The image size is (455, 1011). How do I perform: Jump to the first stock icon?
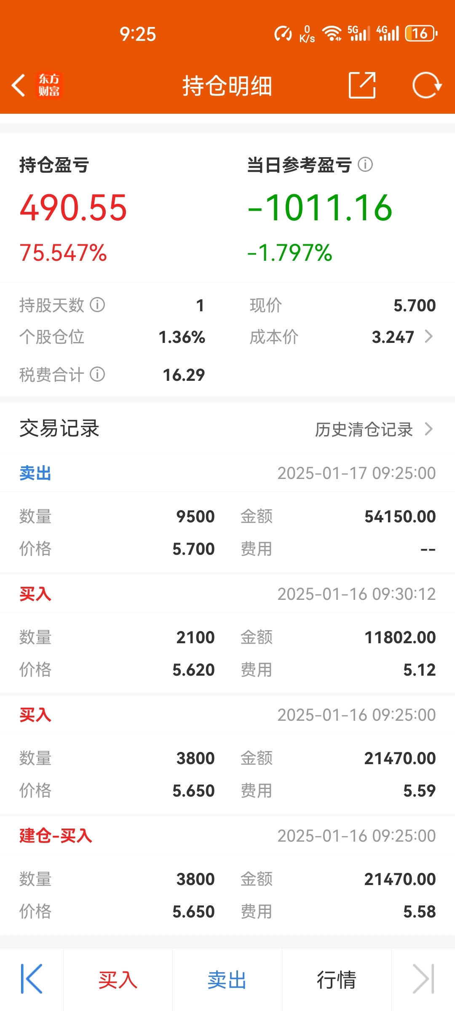tap(32, 979)
